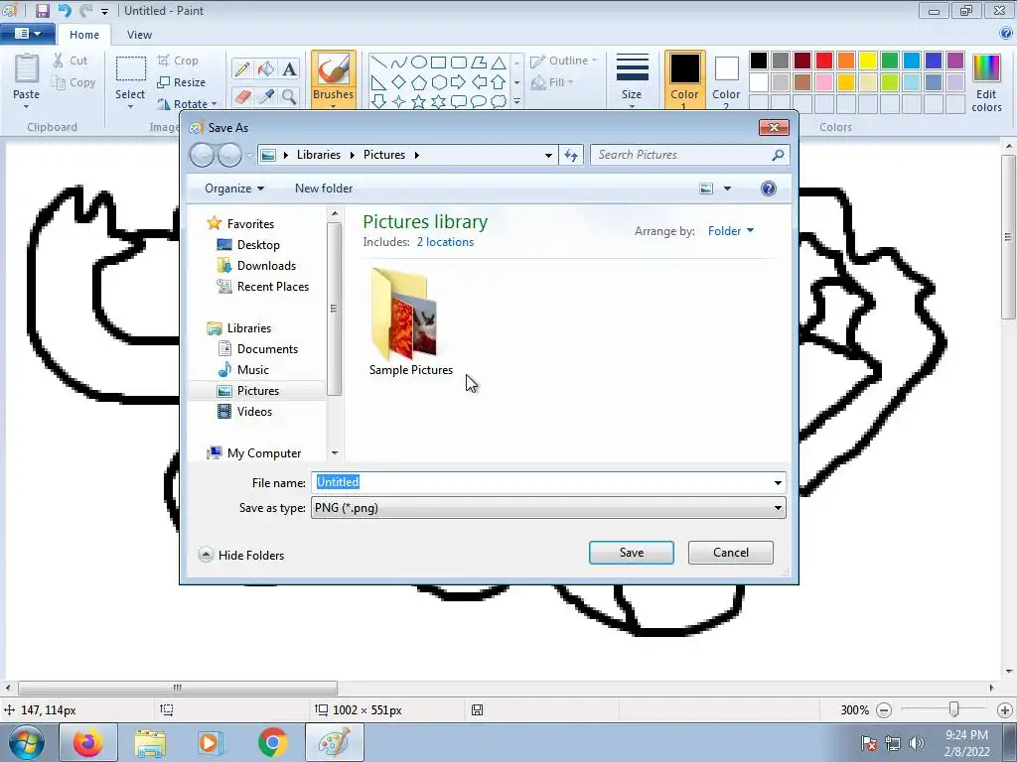Select Desktop in Favorites

click(x=258, y=245)
